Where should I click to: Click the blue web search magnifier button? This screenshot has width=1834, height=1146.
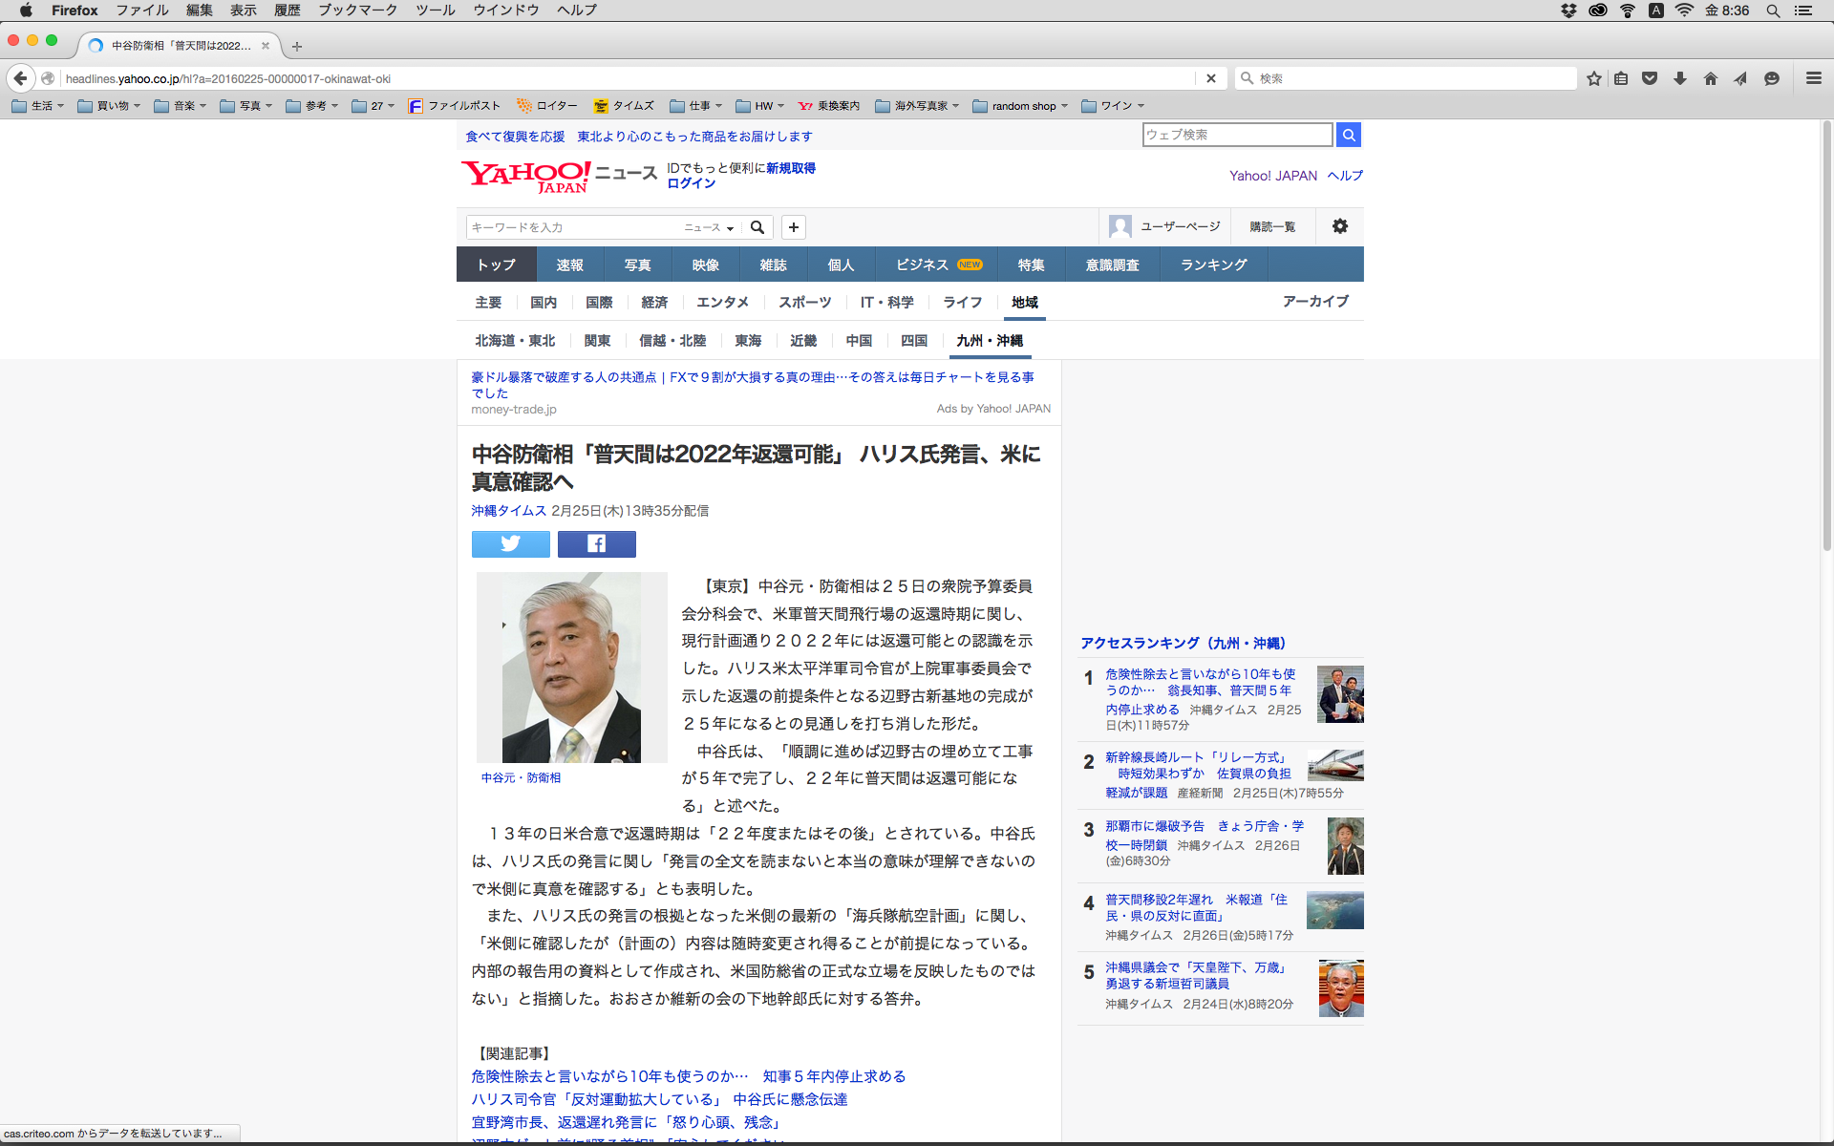(1348, 135)
